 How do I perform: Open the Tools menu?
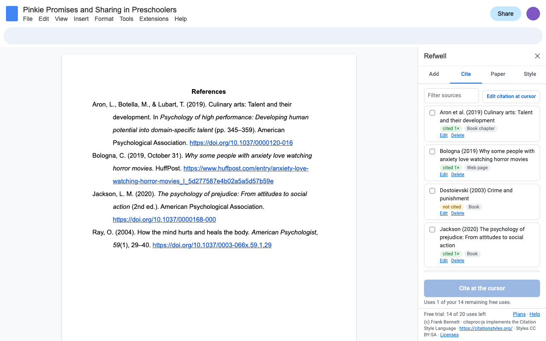pos(126,19)
